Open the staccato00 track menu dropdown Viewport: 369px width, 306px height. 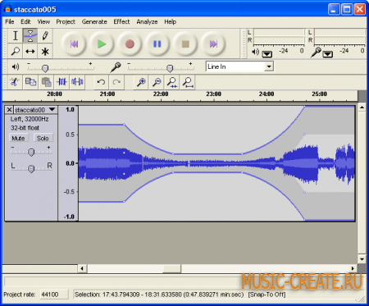(52, 110)
